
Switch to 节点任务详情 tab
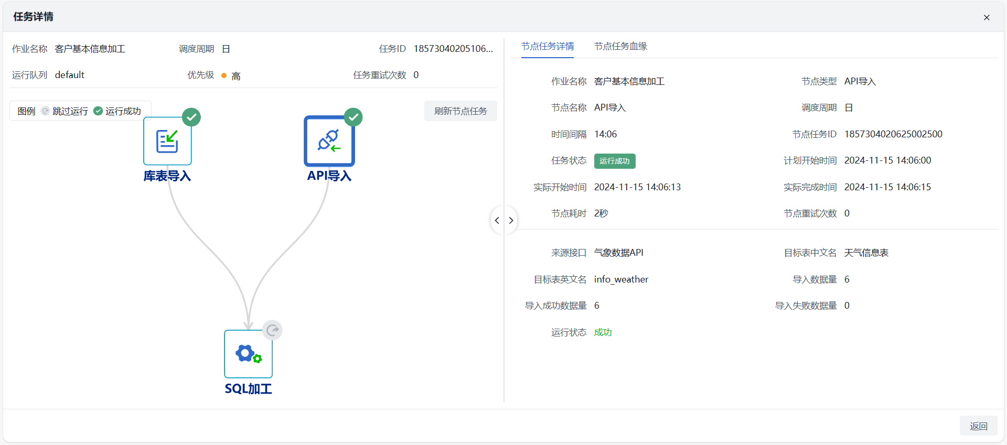[548, 46]
